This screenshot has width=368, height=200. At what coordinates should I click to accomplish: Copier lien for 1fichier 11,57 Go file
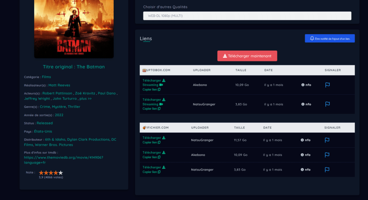click(x=151, y=143)
